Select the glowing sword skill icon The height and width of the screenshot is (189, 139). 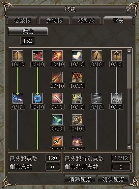tap(18, 56)
